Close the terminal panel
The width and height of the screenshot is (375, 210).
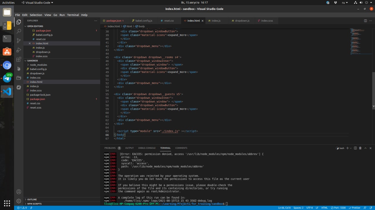coord(371,148)
